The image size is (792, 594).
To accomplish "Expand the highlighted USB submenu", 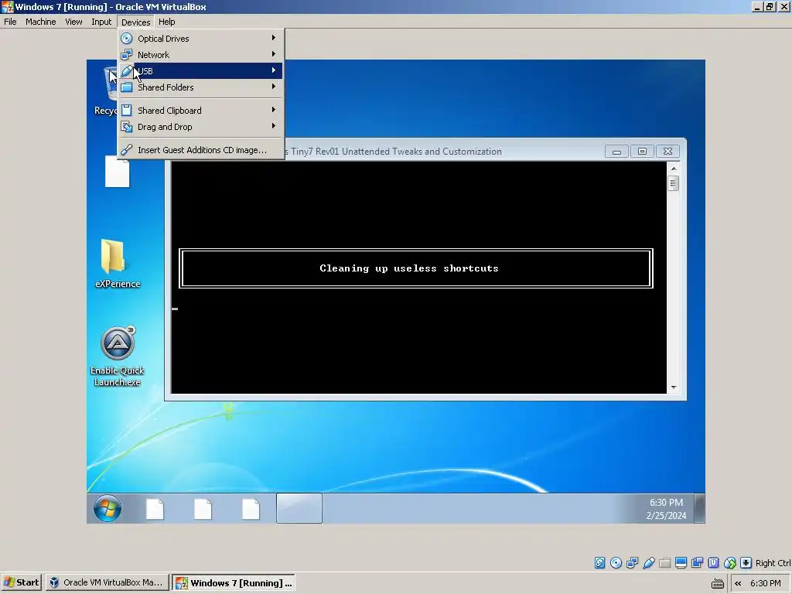I will click(x=201, y=70).
